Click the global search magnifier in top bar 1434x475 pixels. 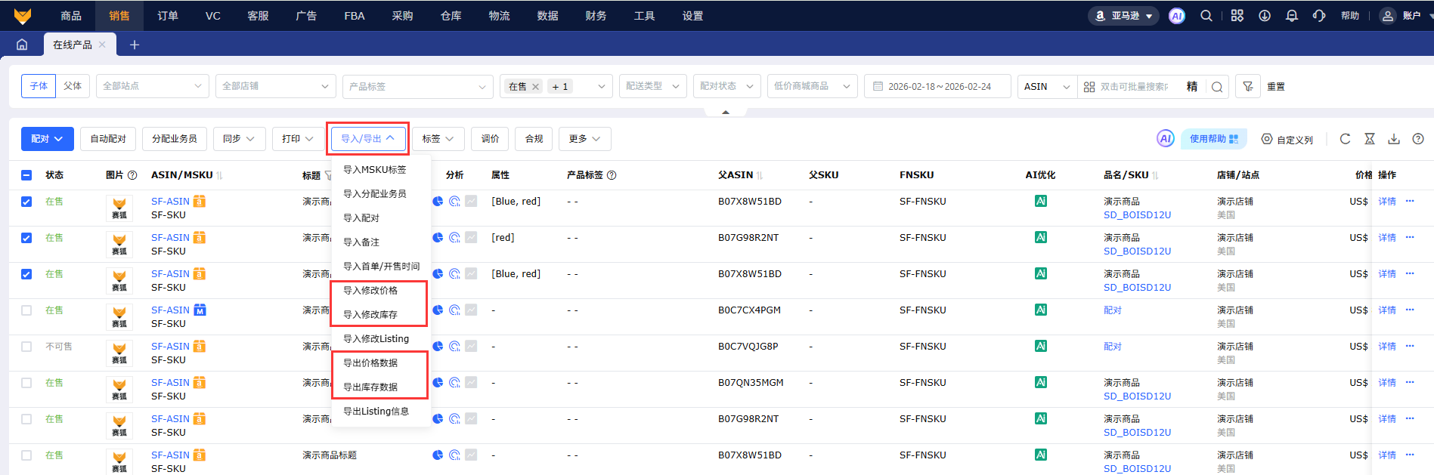pyautogui.click(x=1206, y=16)
